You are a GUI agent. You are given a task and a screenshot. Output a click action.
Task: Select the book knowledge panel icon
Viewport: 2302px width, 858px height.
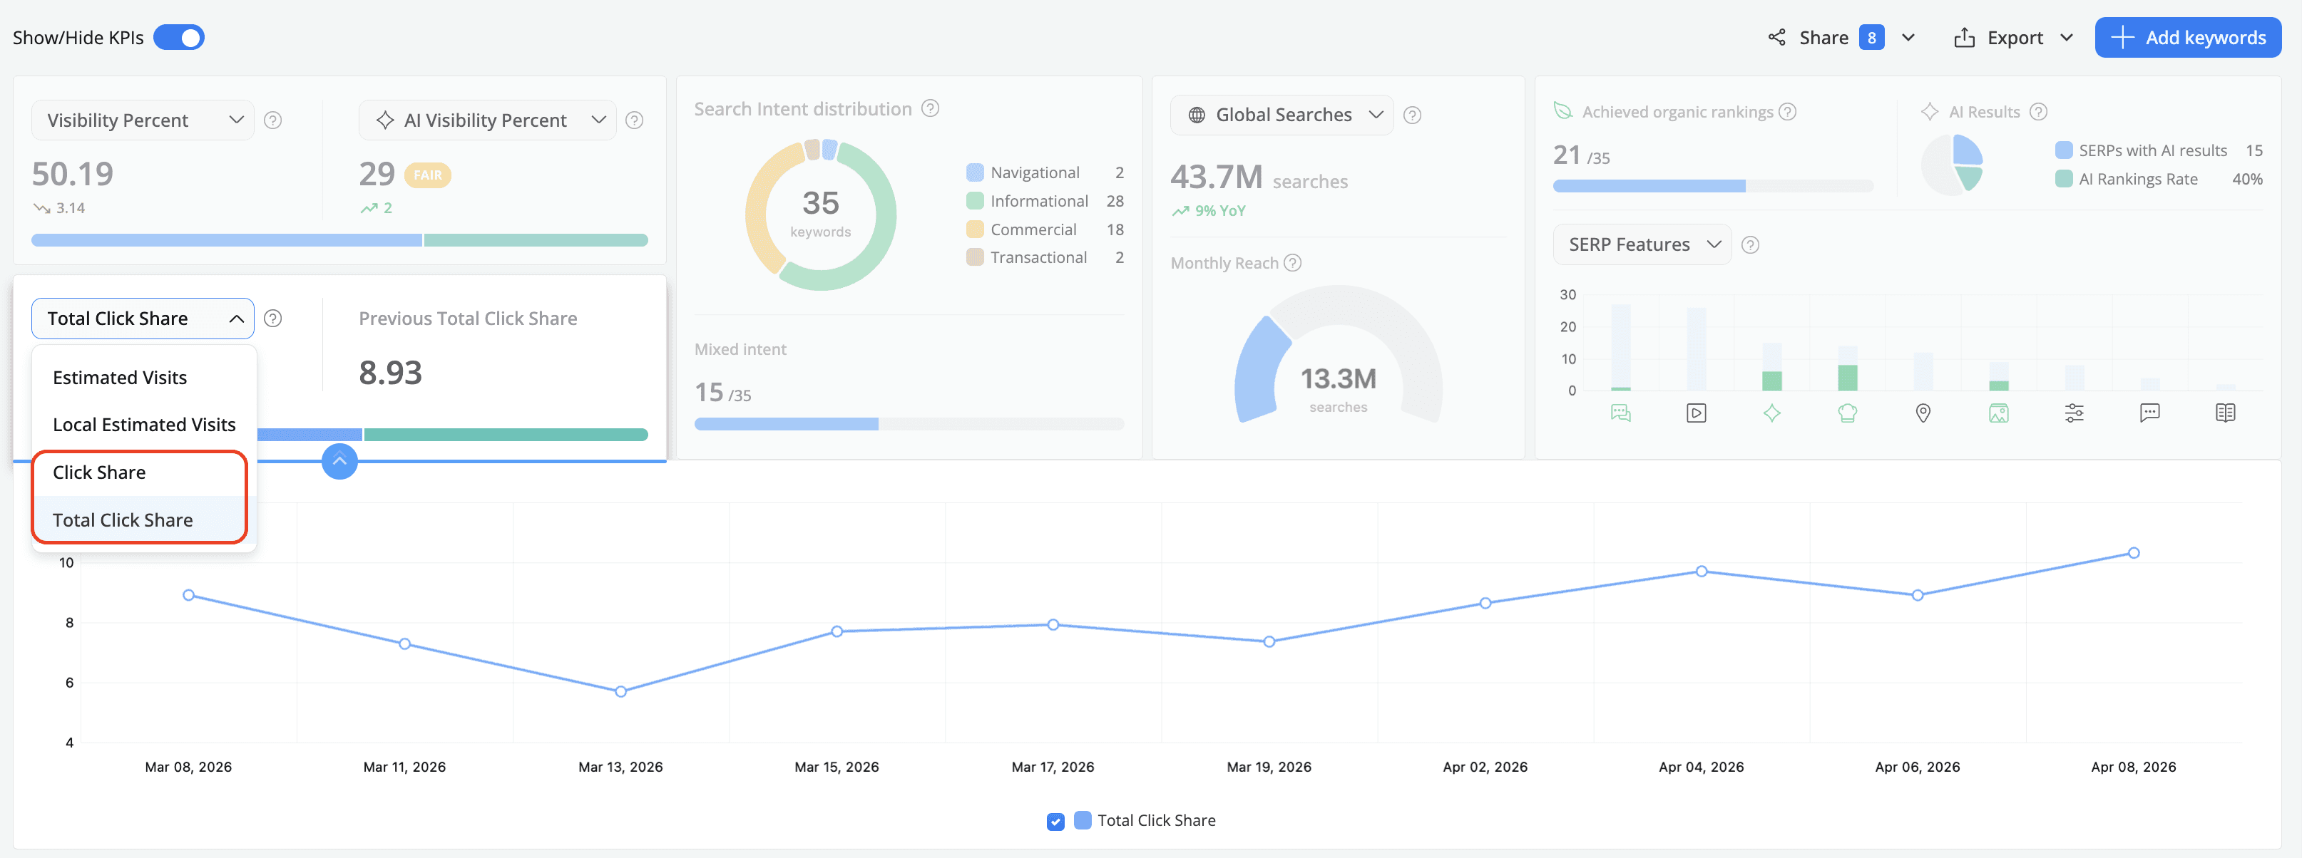tap(2225, 413)
